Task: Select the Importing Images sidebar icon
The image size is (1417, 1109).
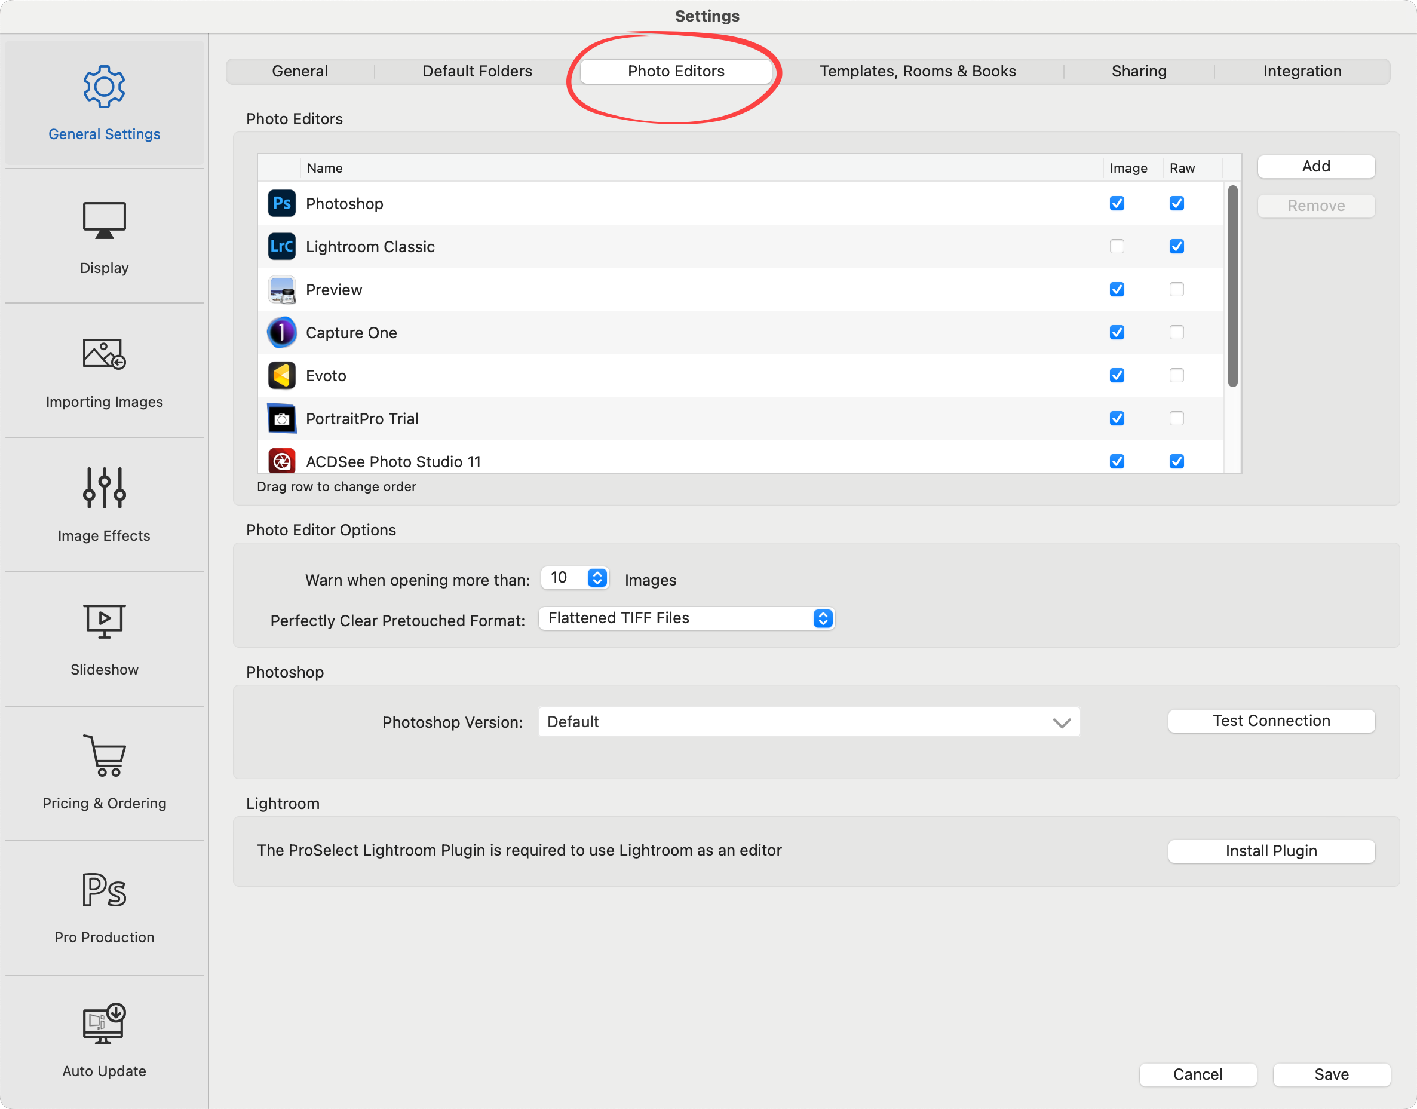Action: [x=104, y=354]
